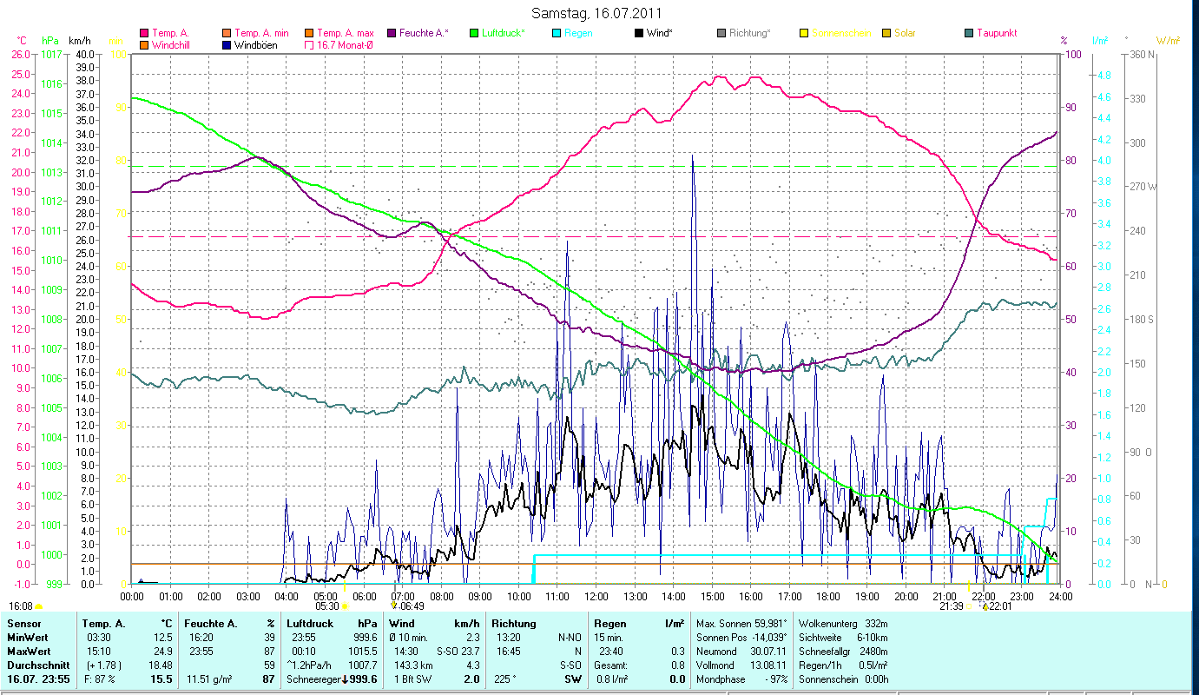This screenshot has width=1199, height=695.
Task: Select the black Wind* legend square
Action: [639, 33]
